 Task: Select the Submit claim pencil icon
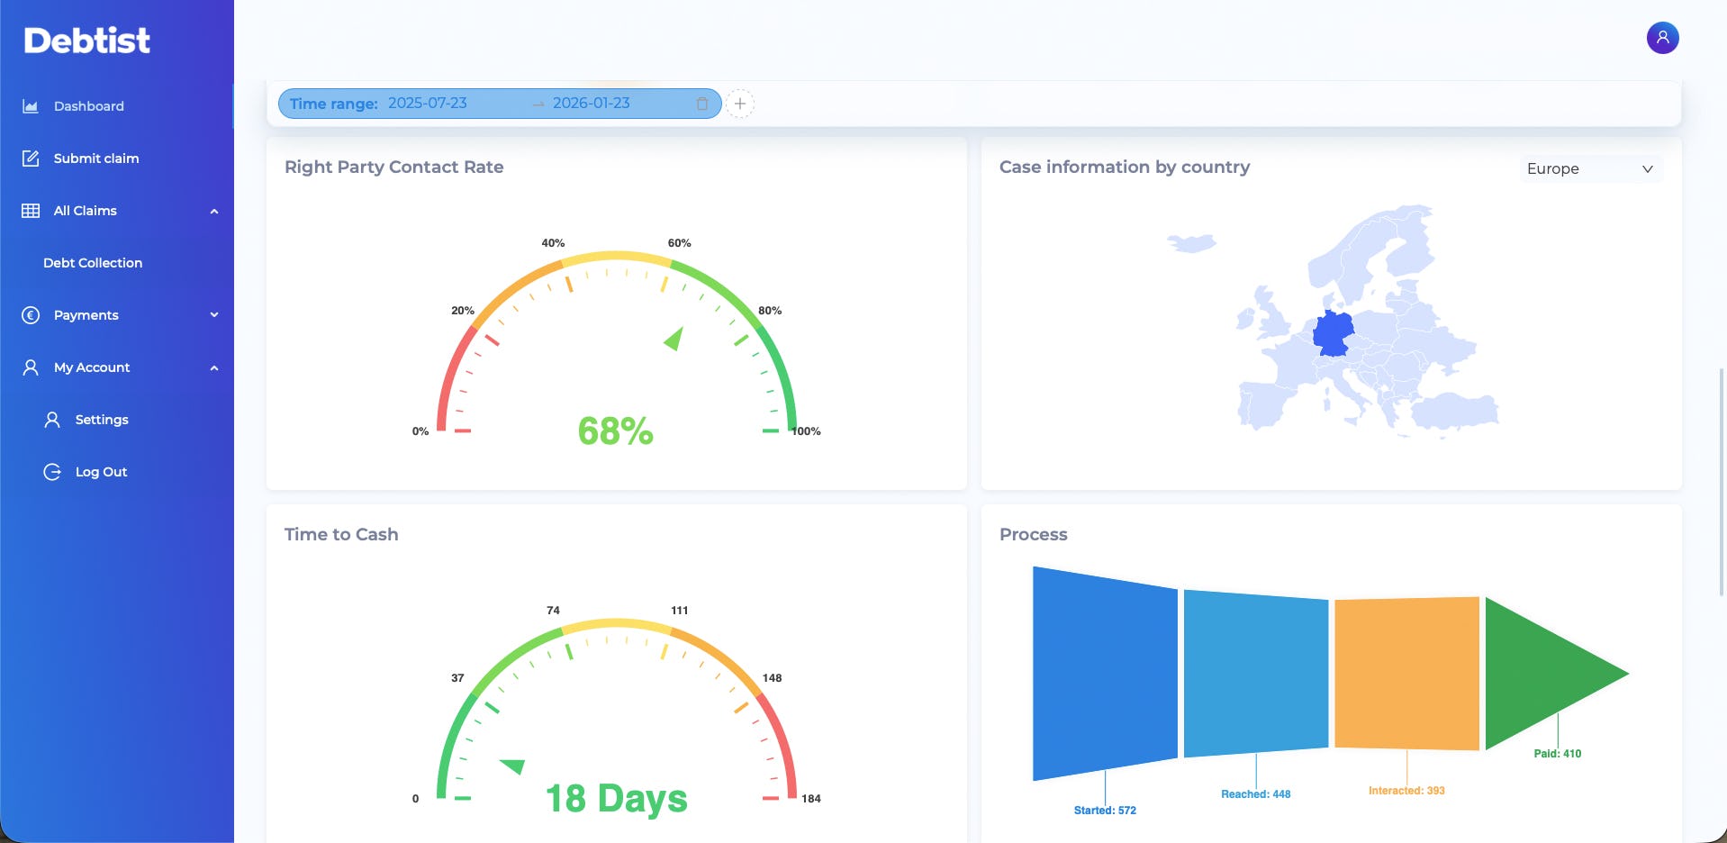[30, 158]
